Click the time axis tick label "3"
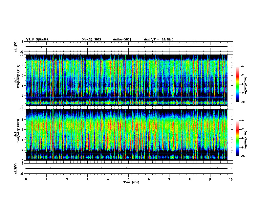260x201 pixels. point(87,179)
